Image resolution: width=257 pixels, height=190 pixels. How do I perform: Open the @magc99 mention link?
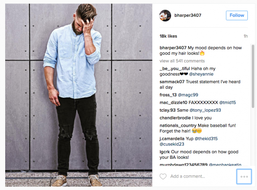188,95
